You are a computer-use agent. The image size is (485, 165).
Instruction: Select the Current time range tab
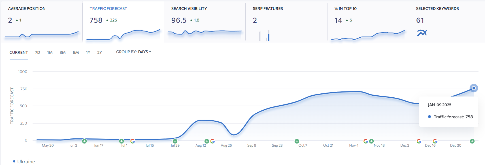coord(19,52)
